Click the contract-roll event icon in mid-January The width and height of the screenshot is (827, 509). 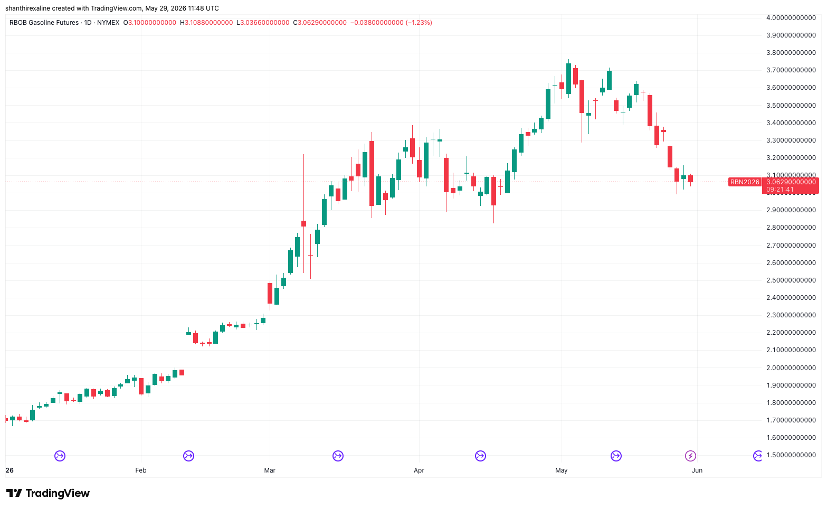pos(60,456)
